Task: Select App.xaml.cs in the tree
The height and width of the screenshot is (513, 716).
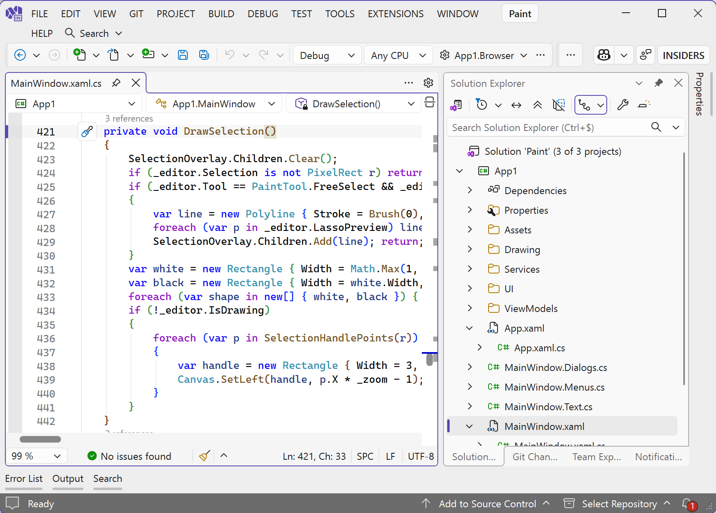Action: pyautogui.click(x=539, y=348)
